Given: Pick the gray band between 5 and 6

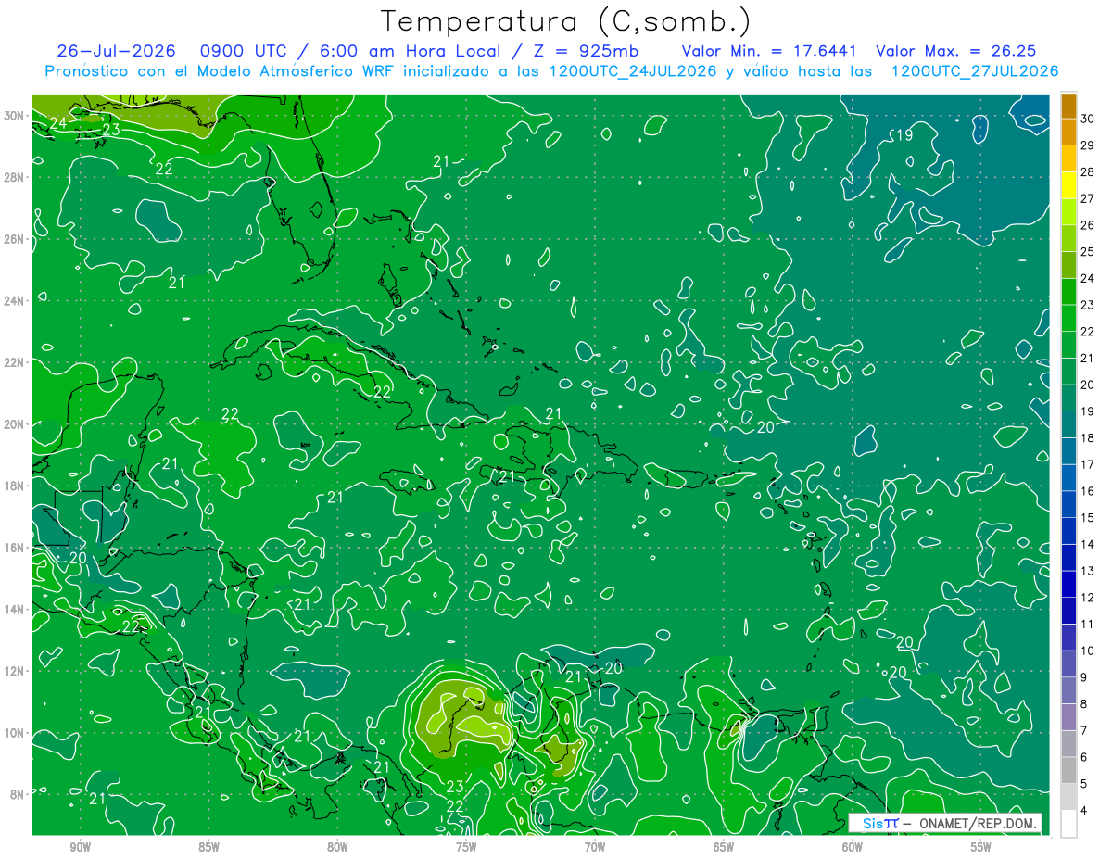Looking at the screenshot, I should tap(1068, 771).
